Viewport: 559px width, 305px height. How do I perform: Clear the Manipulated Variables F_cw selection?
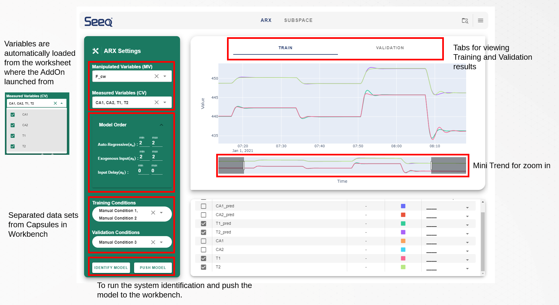pyautogui.click(x=157, y=76)
